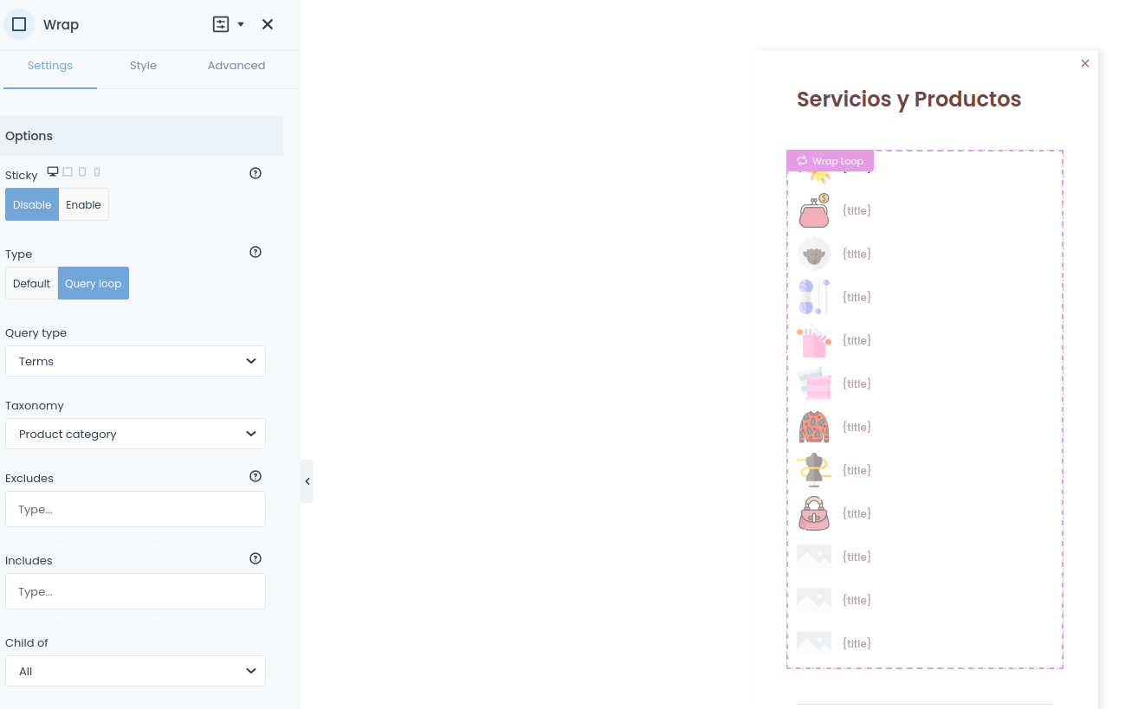This screenshot has height=709, width=1138.
Task: Select the laptop device icon beside Sticky
Action: point(68,172)
